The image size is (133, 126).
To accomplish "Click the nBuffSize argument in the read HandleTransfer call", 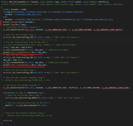I will (73, 88).
